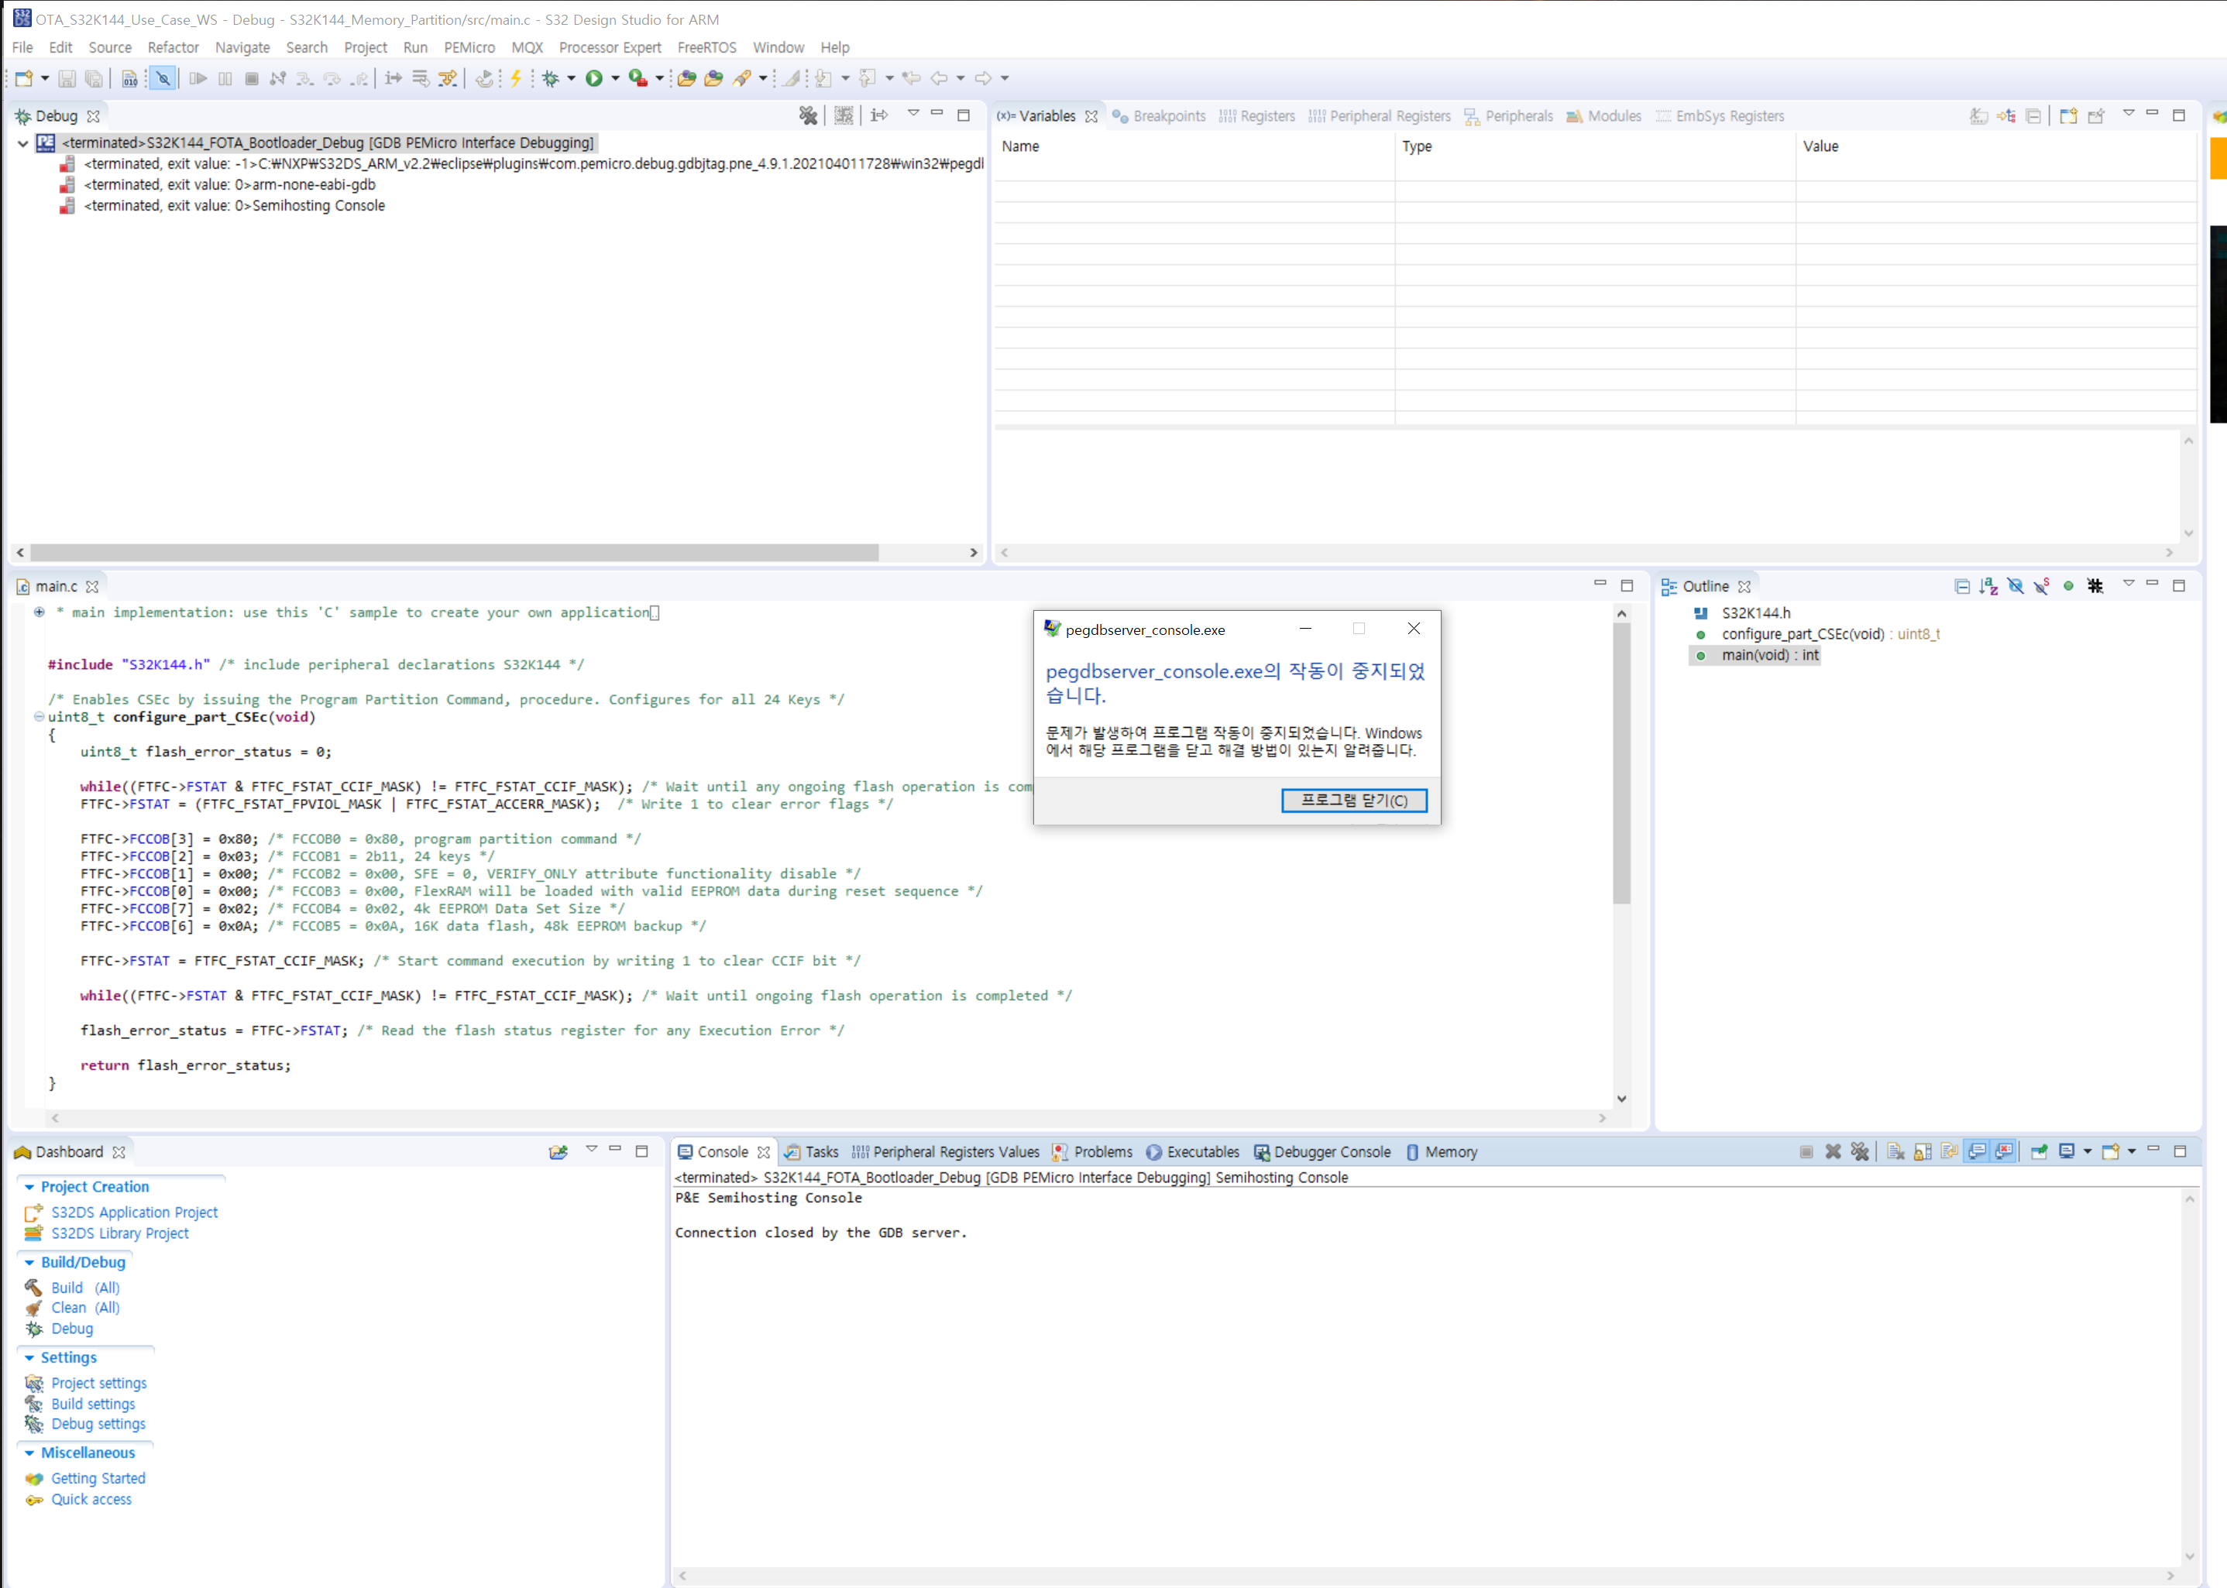Click the Resume debugging icon
Screen dimensions: 2227x1588
pos(198,78)
